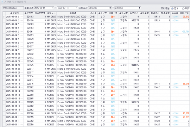Click the order price 19540 cell

tap(134, 28)
